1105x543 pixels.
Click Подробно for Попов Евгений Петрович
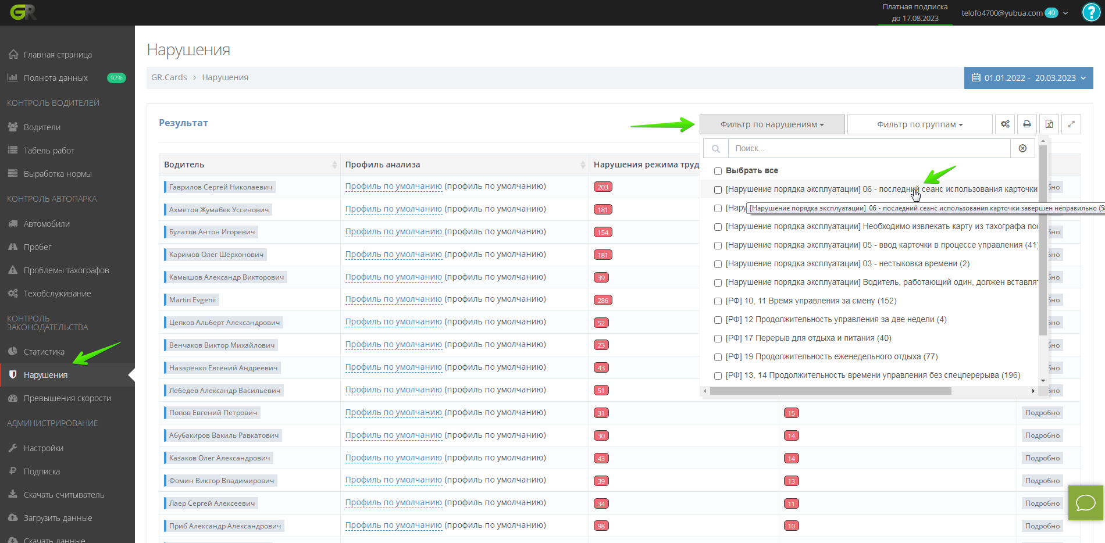1042,413
